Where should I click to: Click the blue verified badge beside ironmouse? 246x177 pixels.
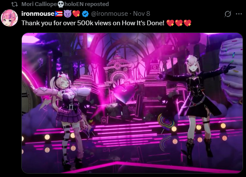(x=85, y=14)
